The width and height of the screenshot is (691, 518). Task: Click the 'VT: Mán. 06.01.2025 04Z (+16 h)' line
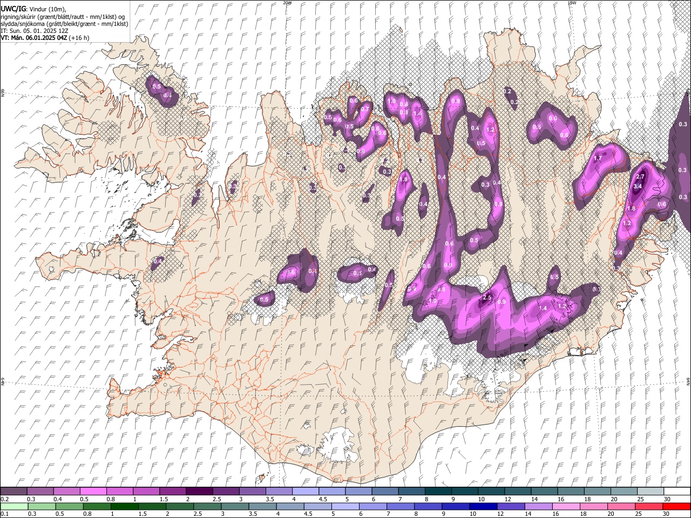click(45, 38)
